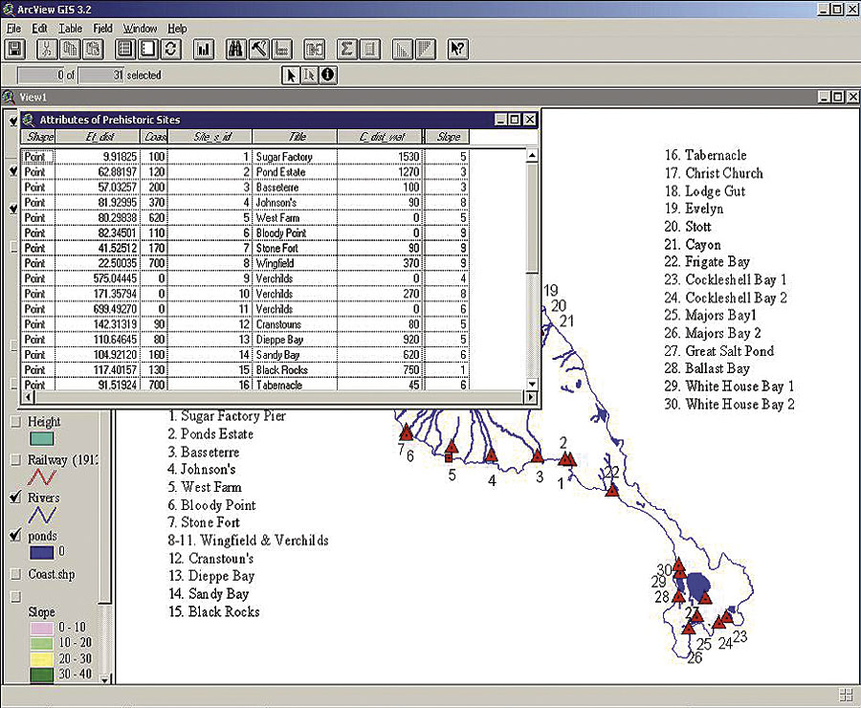Click the Slope 30 - 40 dark green swatch
The image size is (861, 708).
click(x=41, y=674)
